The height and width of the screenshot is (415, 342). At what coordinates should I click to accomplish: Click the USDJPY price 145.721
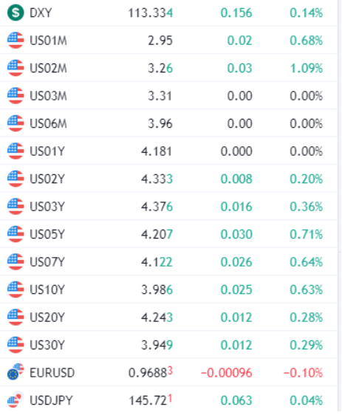coord(151,400)
